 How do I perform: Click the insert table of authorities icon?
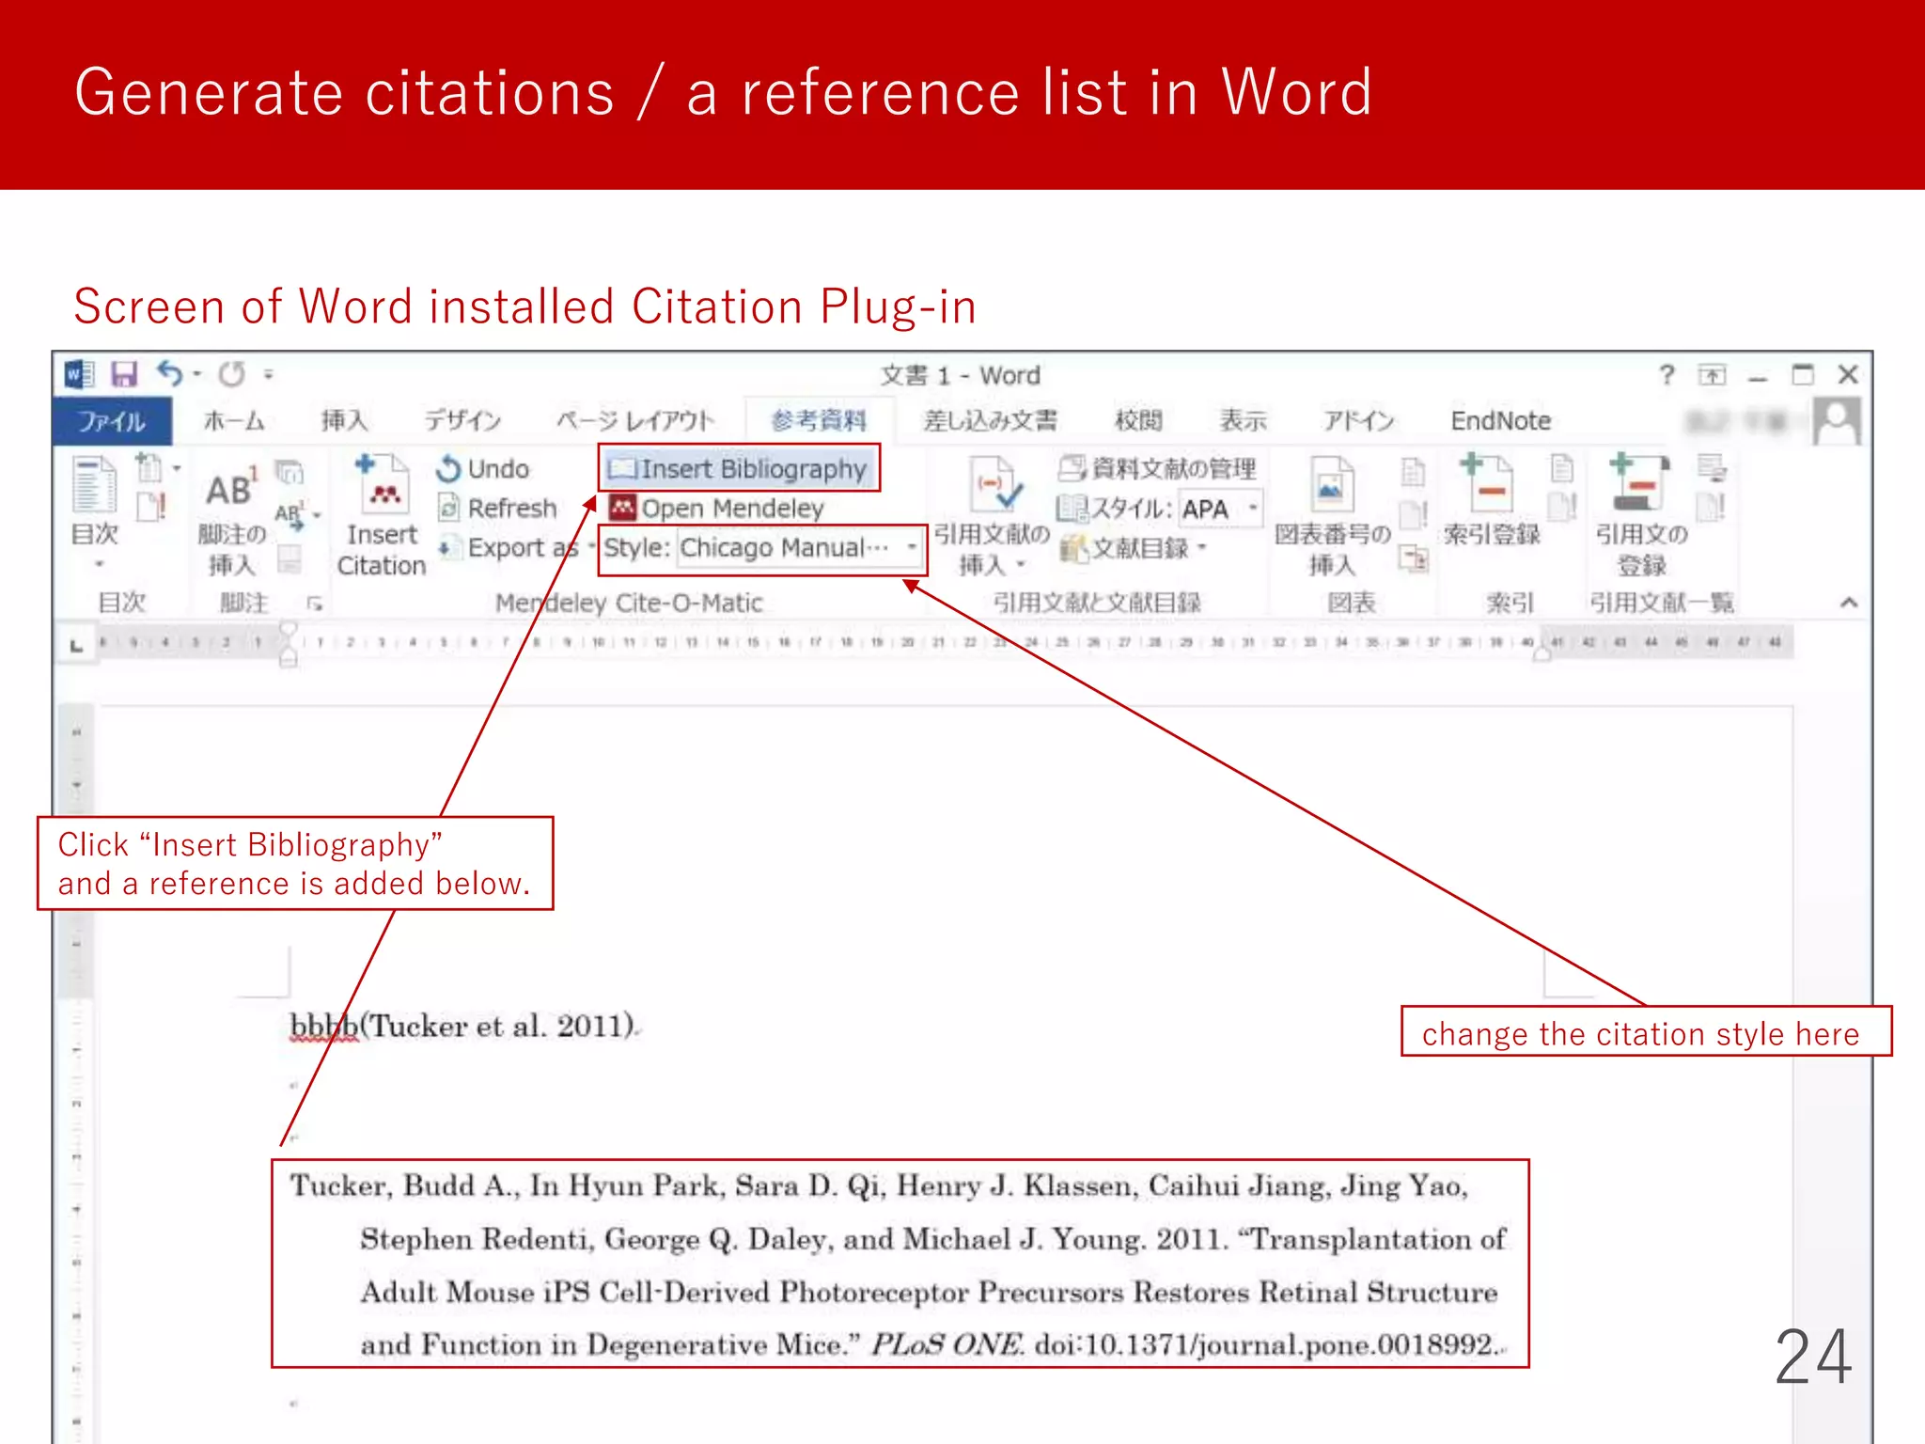click(x=1712, y=466)
